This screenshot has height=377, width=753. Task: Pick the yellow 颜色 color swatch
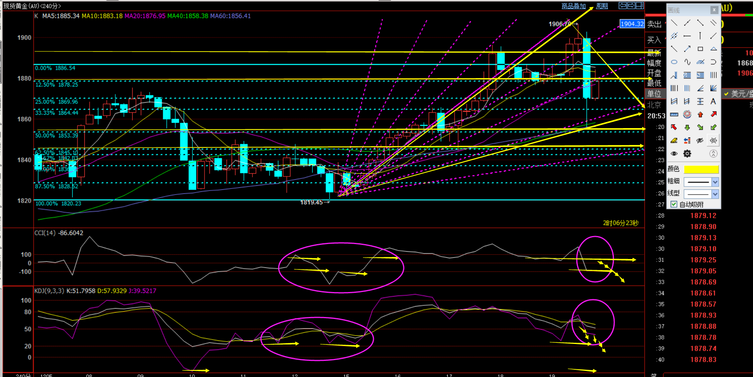701,170
